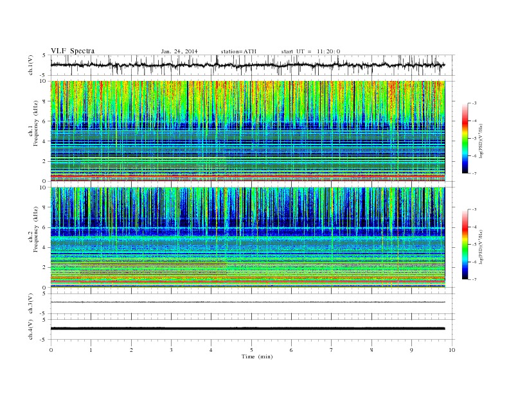Viewport: 509px width, 393px height.
Task: Click time axis tick label "8"
Action: pyautogui.click(x=371, y=350)
